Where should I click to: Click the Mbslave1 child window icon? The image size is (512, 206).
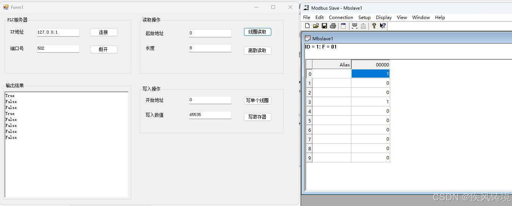coord(308,38)
